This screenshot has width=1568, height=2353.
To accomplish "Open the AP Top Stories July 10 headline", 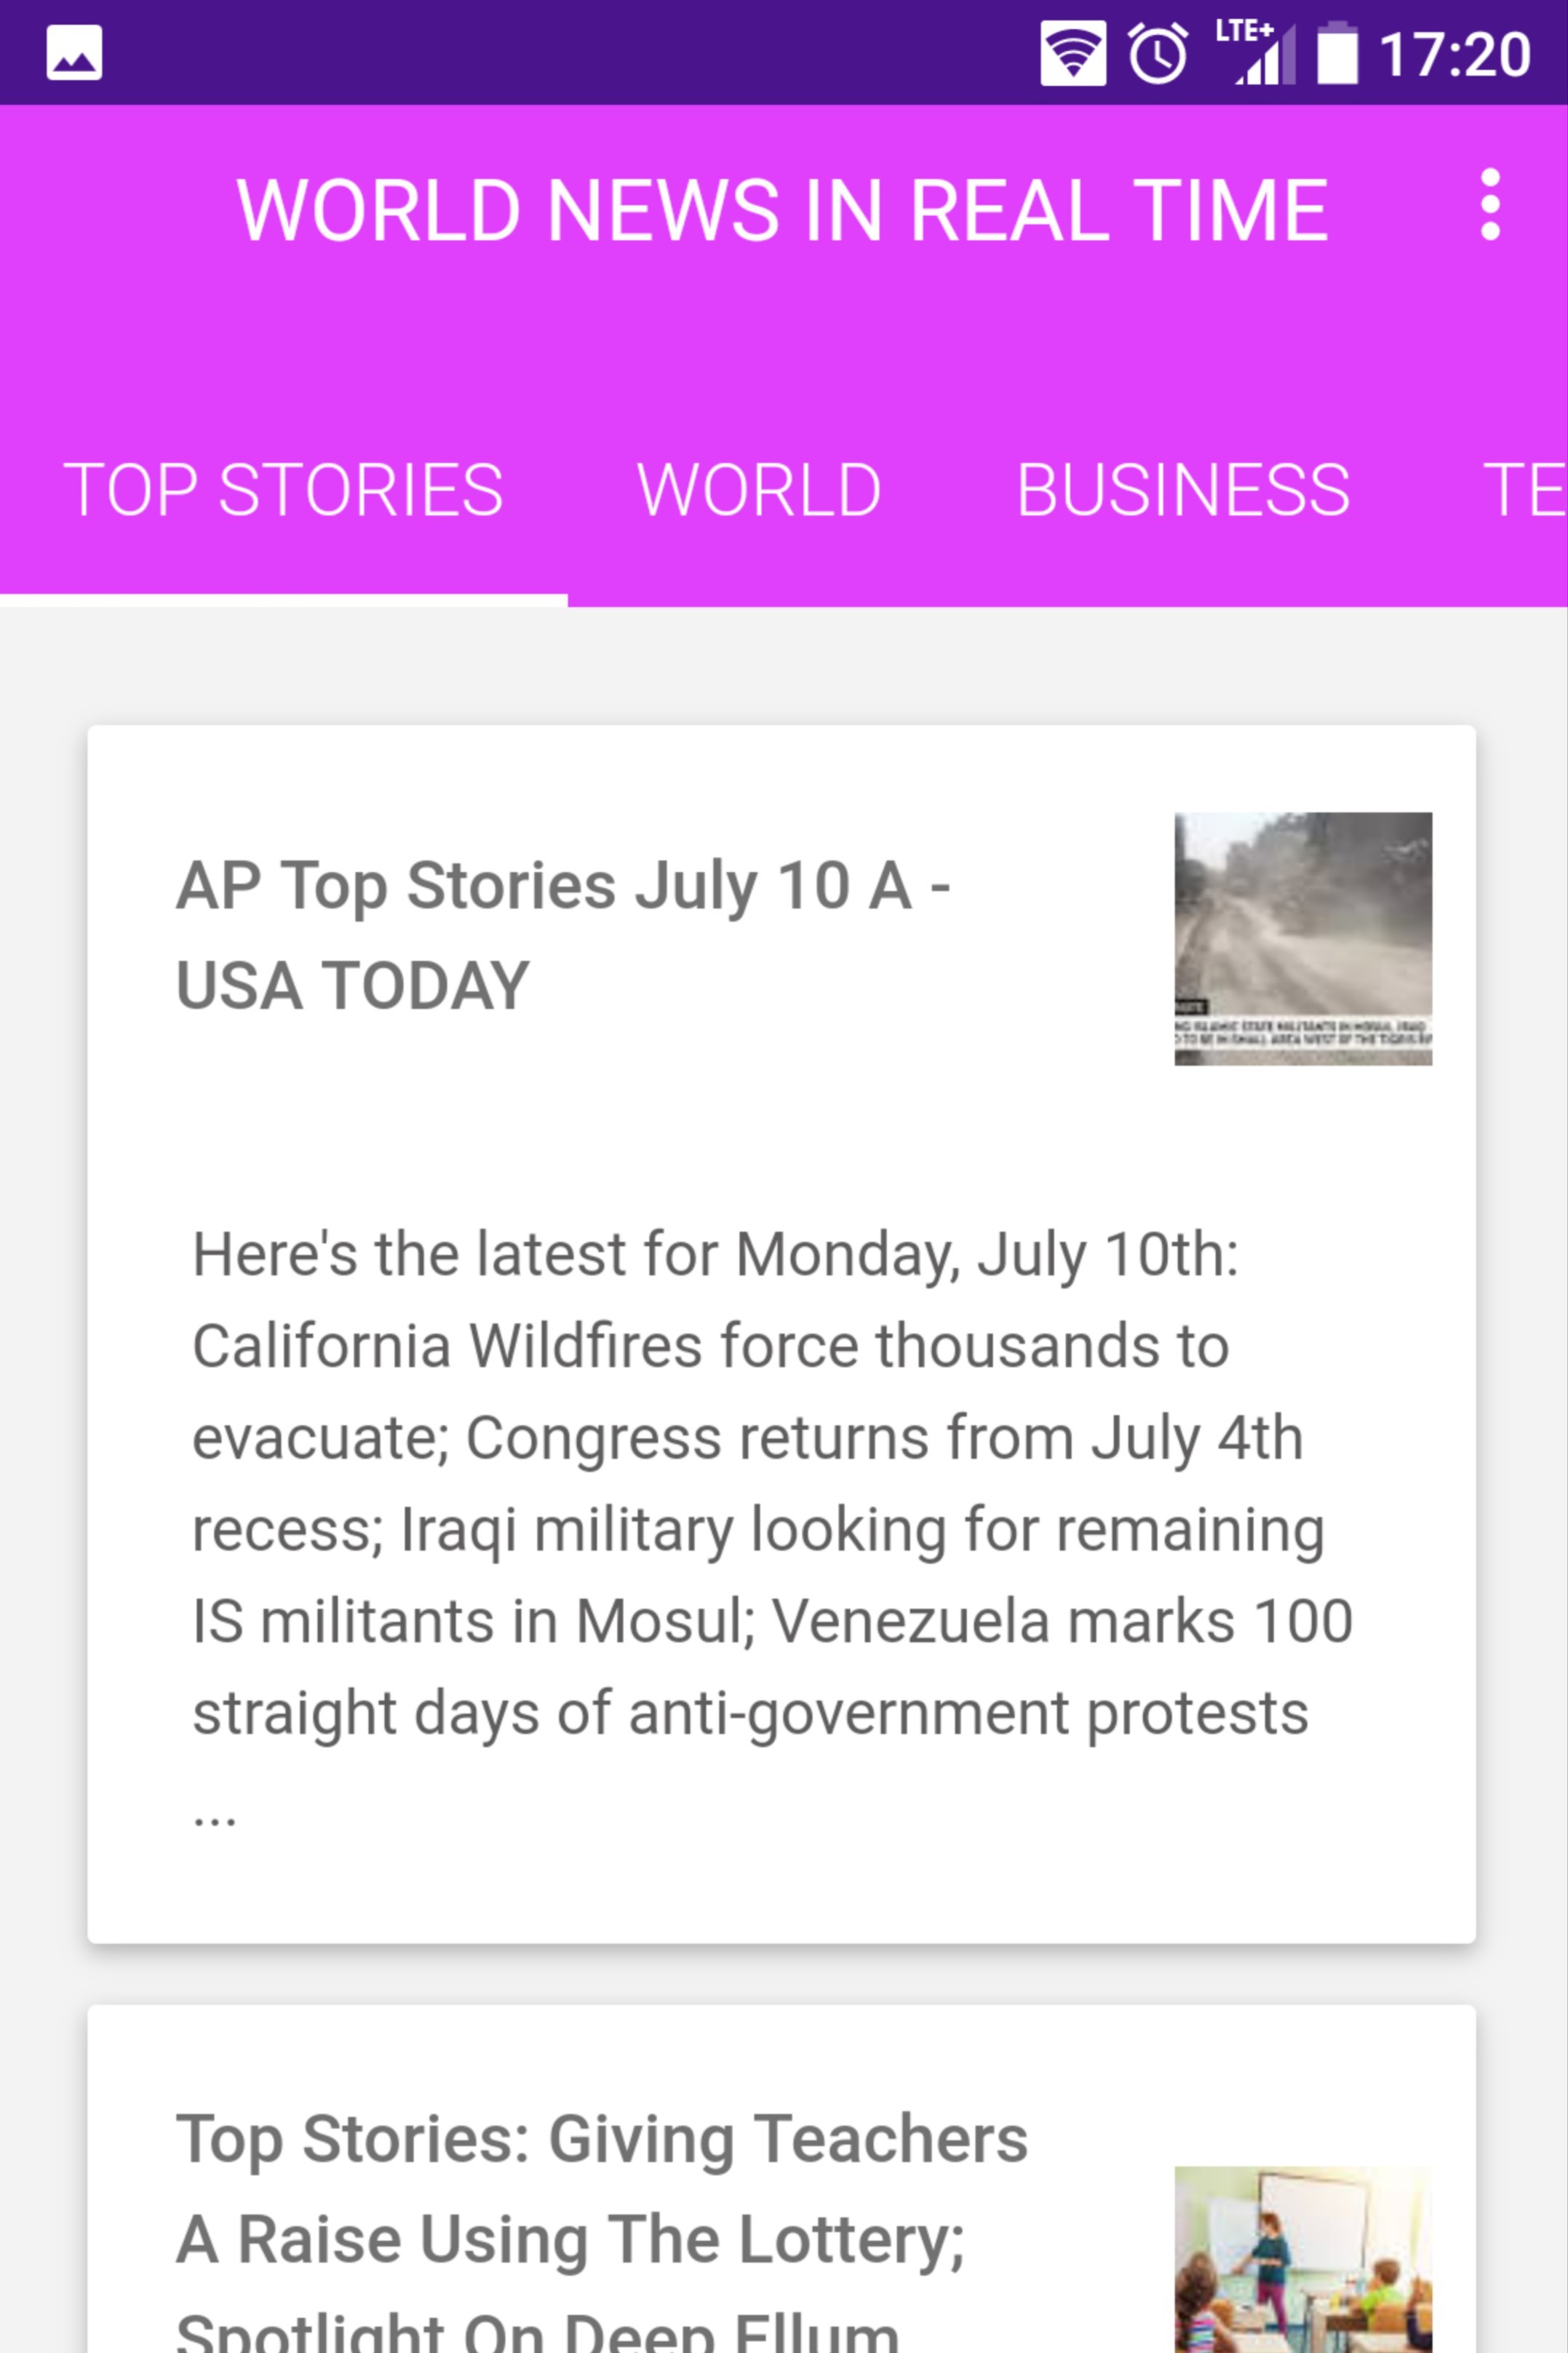I will [x=562, y=935].
